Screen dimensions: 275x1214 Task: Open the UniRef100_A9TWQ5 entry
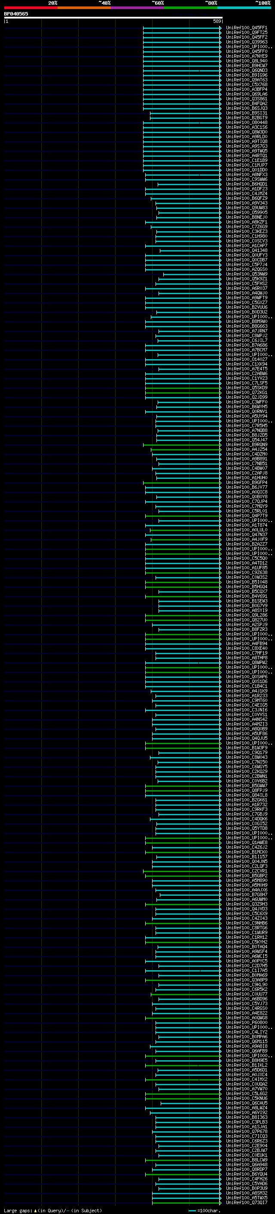(247, 151)
